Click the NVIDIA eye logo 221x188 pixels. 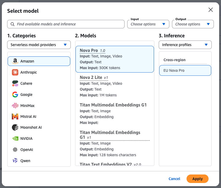pyautogui.click(x=15, y=138)
